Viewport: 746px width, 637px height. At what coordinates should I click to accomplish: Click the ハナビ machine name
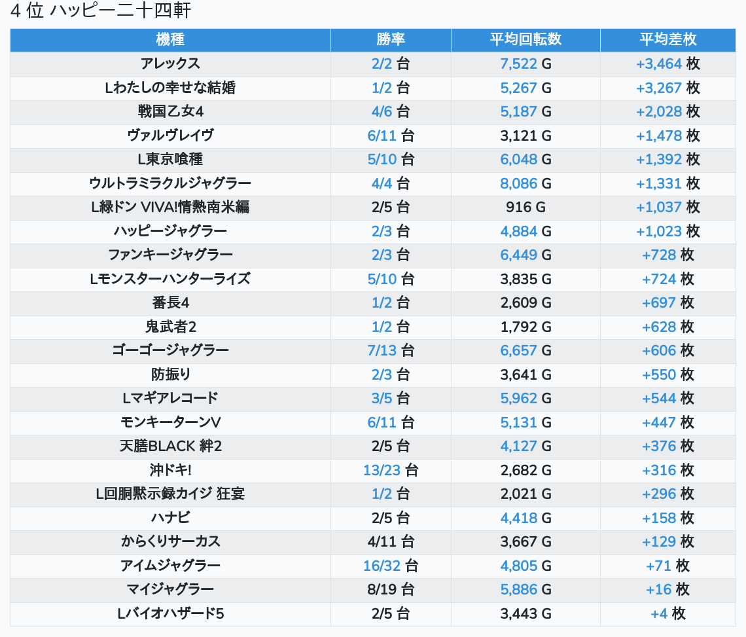coord(170,518)
